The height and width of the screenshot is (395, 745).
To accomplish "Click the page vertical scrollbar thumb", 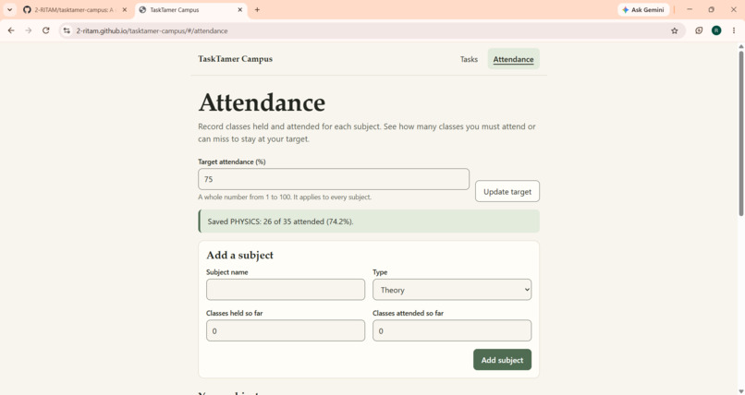I will (740, 133).
